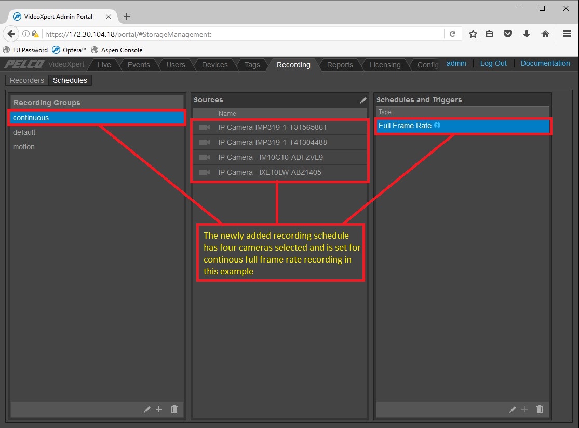This screenshot has width=579, height=428.
Task: Click the browser reload icon
Action: (x=452, y=34)
